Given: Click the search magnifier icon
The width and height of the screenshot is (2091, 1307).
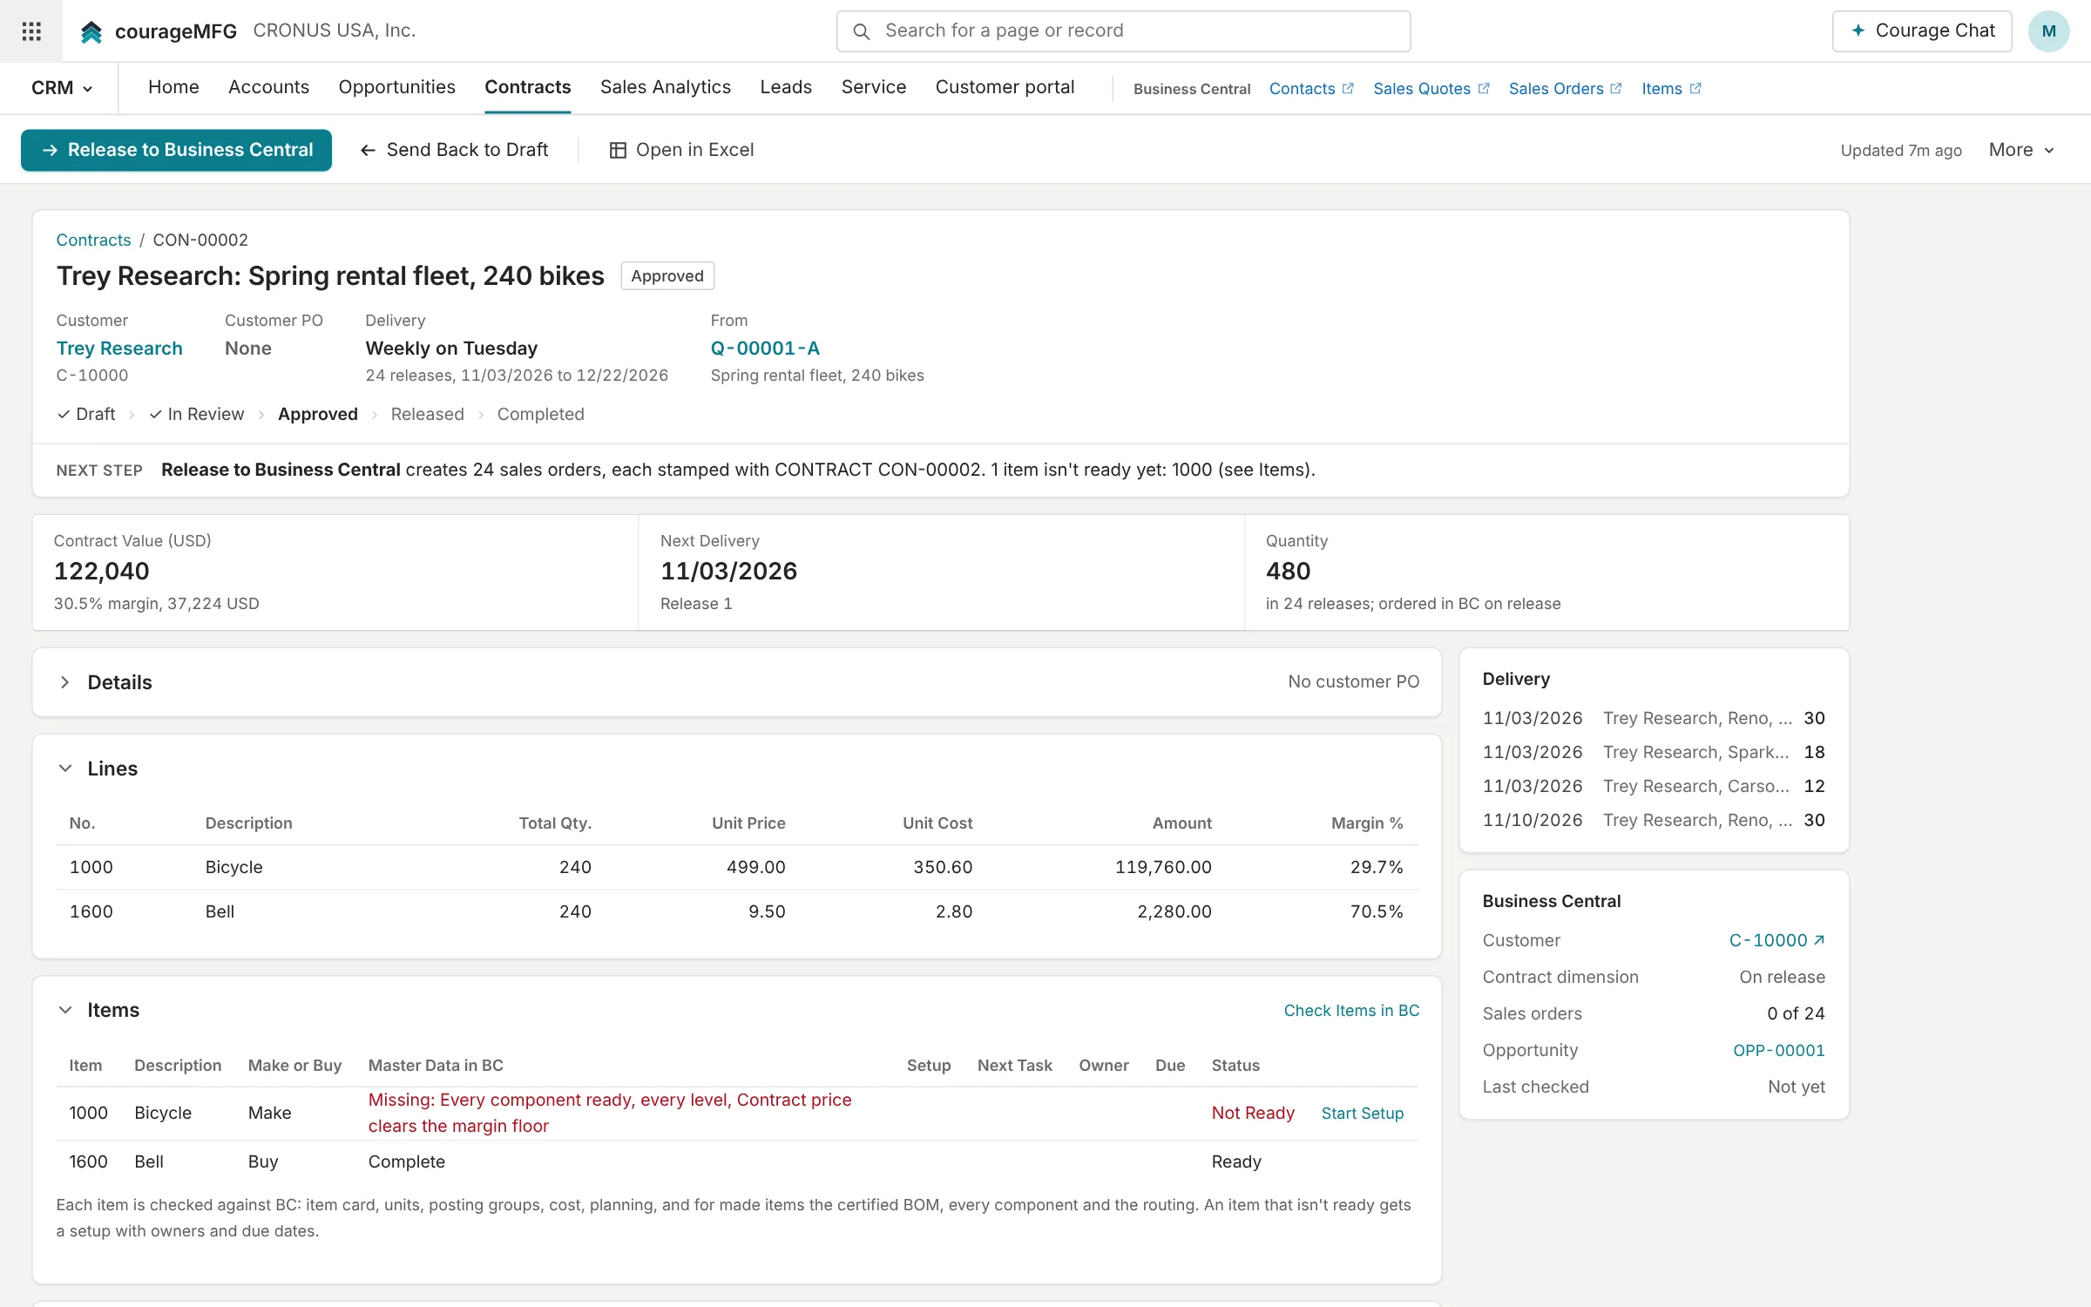Looking at the screenshot, I should [x=861, y=31].
